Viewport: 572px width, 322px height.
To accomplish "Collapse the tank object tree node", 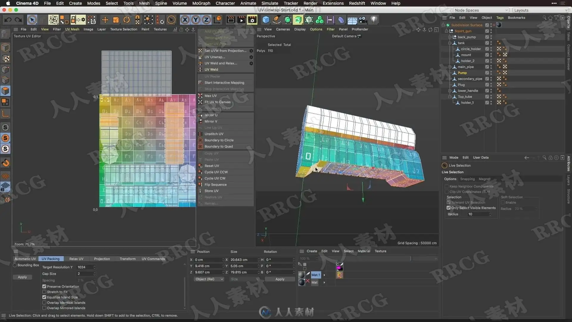I will (x=450, y=43).
